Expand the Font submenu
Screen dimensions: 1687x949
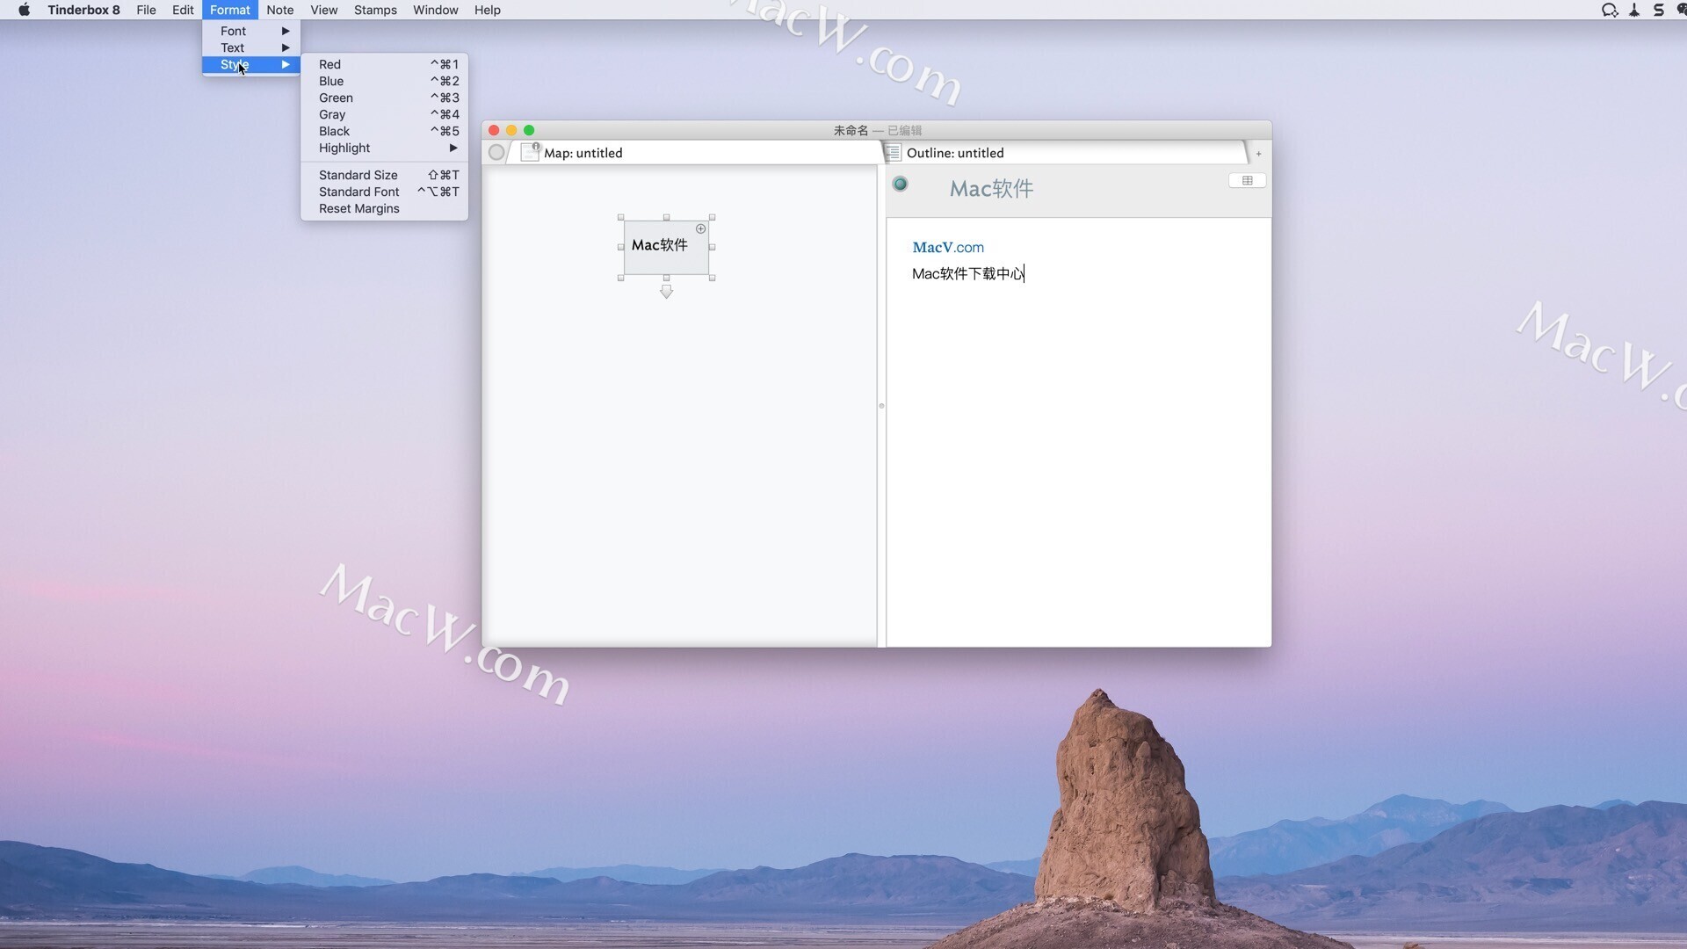[251, 31]
